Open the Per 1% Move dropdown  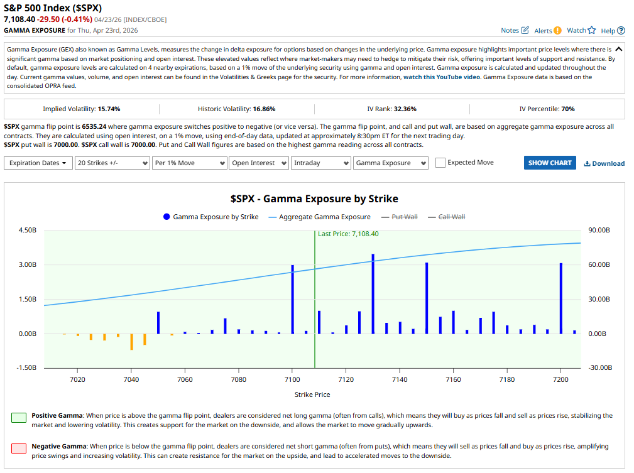point(189,163)
